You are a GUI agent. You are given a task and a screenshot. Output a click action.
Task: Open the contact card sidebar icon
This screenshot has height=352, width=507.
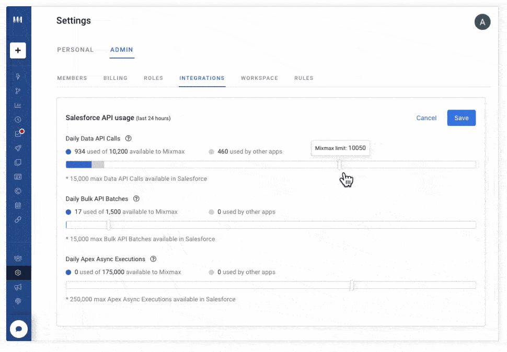(x=18, y=177)
